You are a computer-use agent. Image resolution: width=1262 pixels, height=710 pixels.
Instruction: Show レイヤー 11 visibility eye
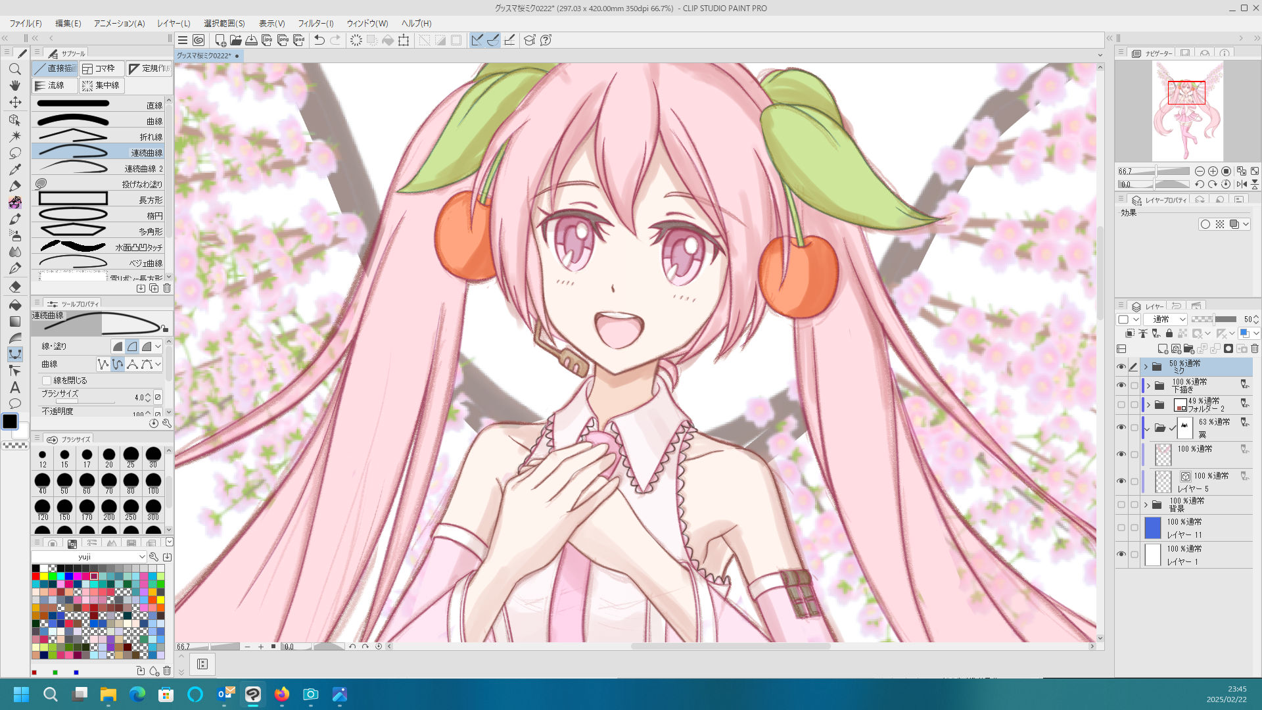pos(1121,527)
